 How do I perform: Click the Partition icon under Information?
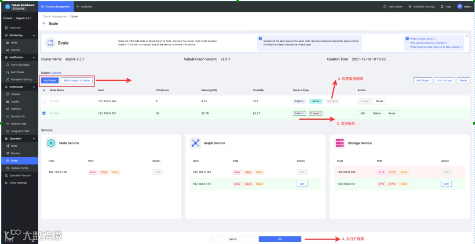click(x=8, y=109)
